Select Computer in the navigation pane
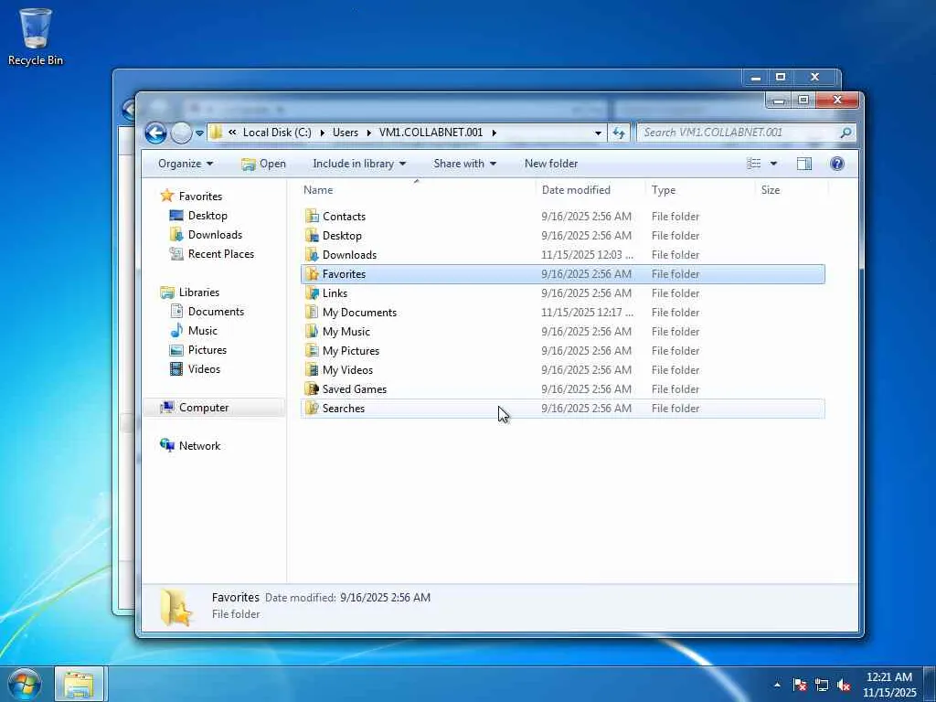Image resolution: width=936 pixels, height=702 pixels. [x=204, y=408]
